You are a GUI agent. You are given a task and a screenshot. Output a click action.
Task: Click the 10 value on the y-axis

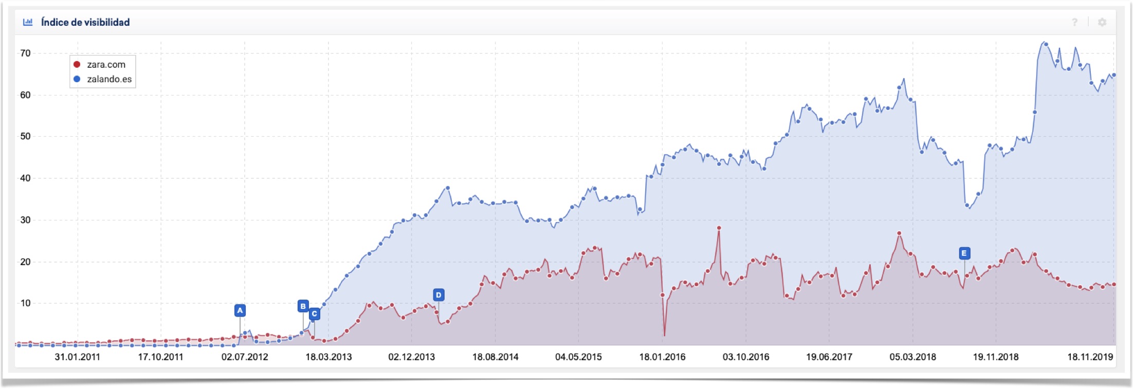25,303
